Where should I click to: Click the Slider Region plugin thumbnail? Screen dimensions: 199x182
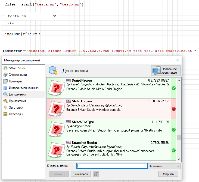pyautogui.click(x=56, y=109)
